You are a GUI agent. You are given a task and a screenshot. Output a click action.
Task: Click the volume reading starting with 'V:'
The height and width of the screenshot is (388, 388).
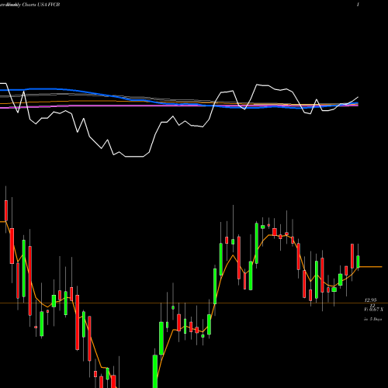(373, 310)
